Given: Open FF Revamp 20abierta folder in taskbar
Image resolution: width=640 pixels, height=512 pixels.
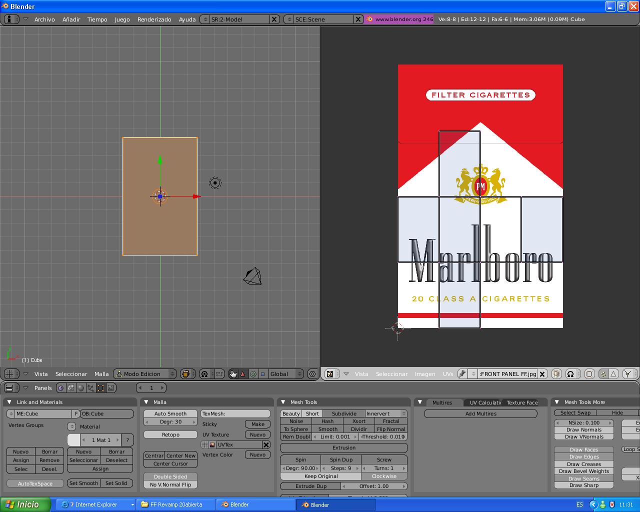Looking at the screenshot, I should (175, 504).
